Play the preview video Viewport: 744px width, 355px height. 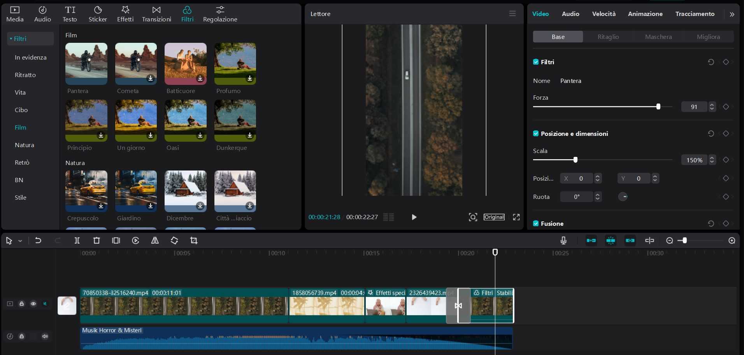tap(414, 217)
